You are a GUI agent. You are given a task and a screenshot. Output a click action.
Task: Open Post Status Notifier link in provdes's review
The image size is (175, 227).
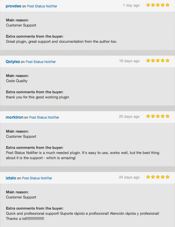coord(42,6)
